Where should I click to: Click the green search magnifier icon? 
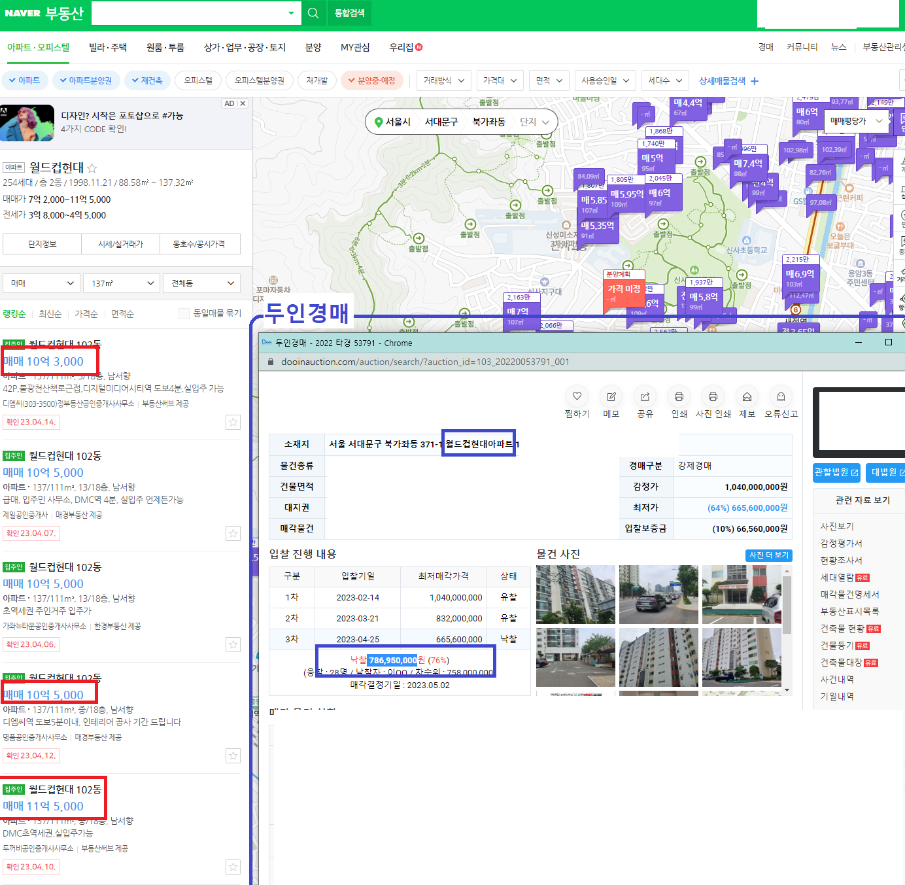[x=313, y=13]
